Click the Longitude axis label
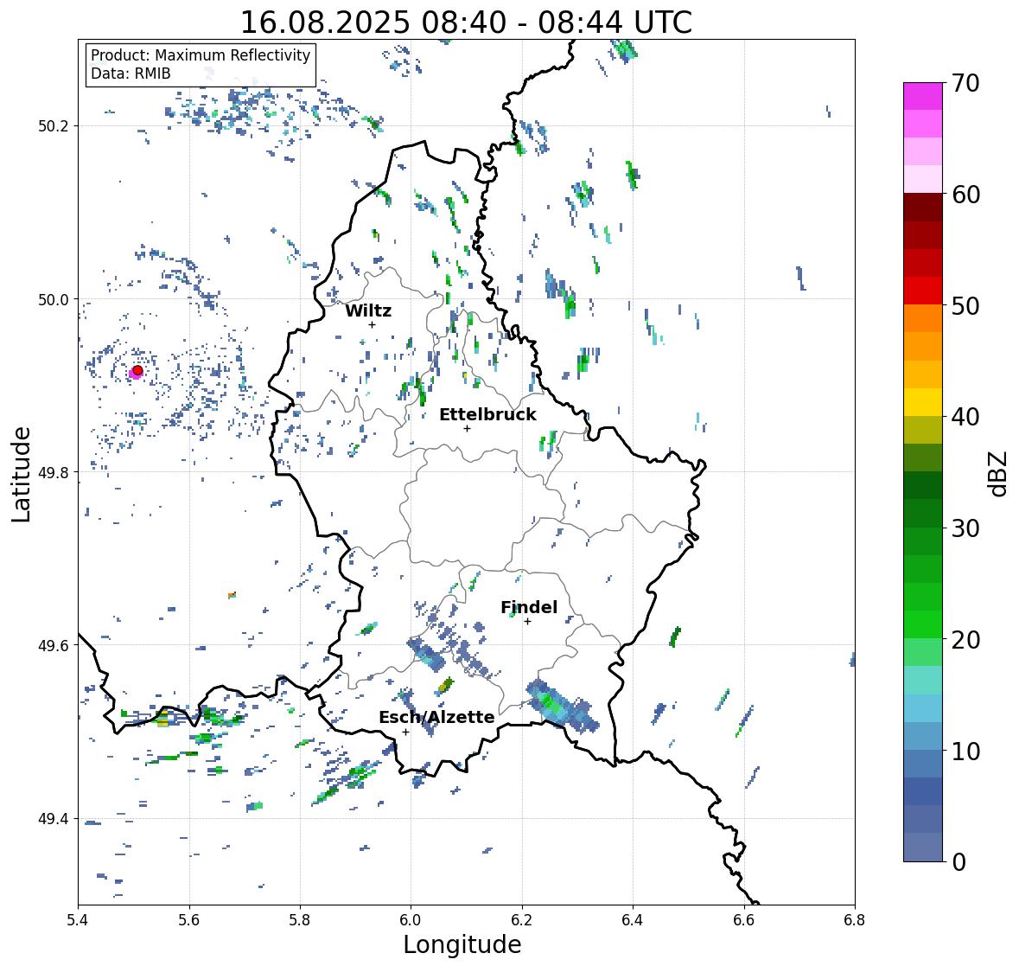 click(x=462, y=944)
